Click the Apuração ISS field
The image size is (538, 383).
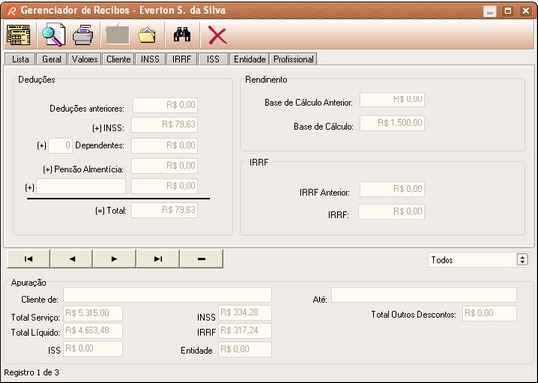click(x=92, y=349)
